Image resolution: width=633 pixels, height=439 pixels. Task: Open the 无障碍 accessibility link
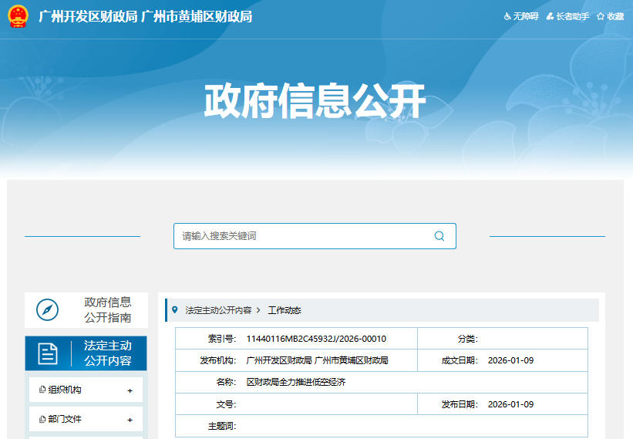(x=521, y=16)
